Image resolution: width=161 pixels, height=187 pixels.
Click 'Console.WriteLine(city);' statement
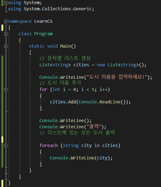(x=81, y=158)
